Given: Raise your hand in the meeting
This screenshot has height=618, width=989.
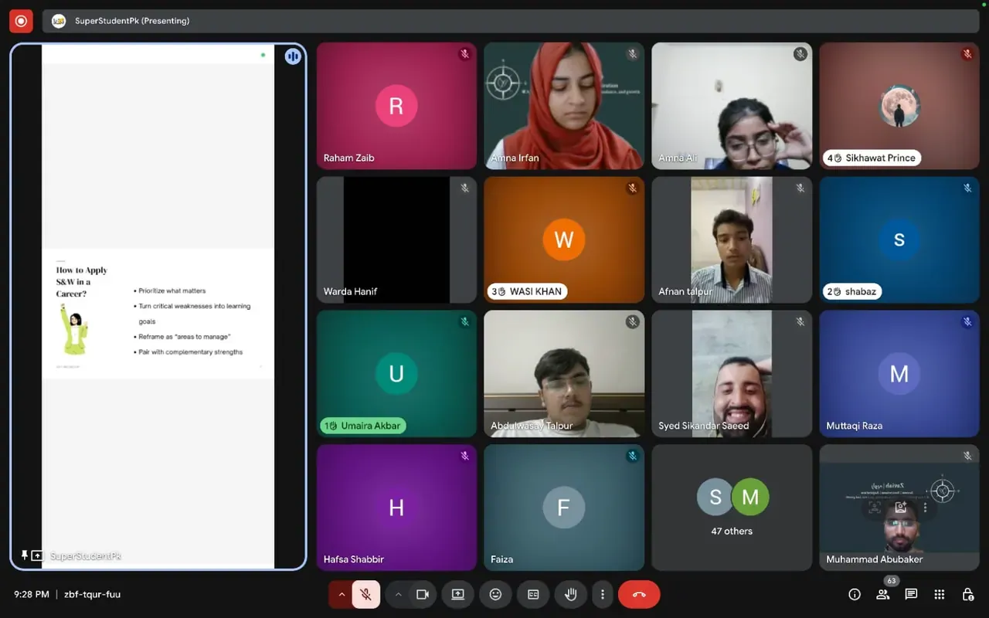Looking at the screenshot, I should click(571, 594).
